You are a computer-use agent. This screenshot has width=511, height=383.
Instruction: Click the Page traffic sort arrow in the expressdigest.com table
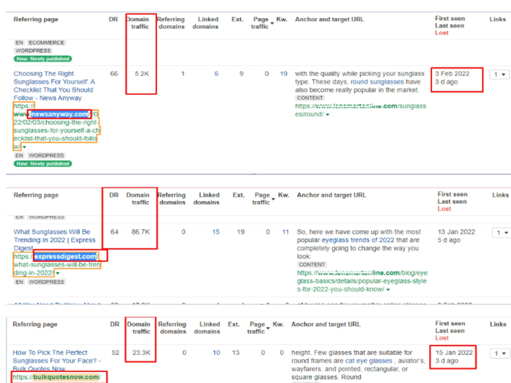pyautogui.click(x=273, y=199)
